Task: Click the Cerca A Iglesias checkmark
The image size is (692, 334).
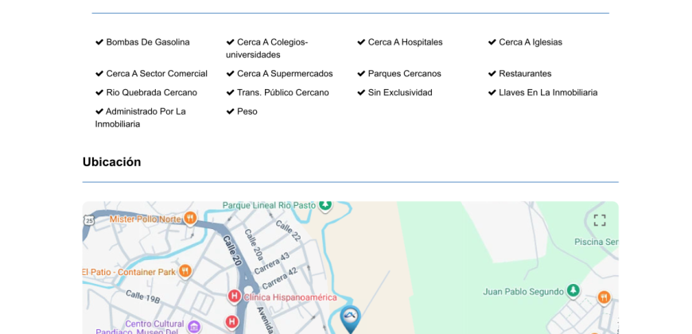Action: click(492, 42)
